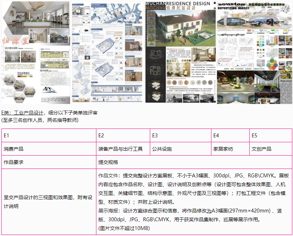The height and width of the screenshot is (236, 293).
Task: Click the line starting with 作品文件：提交完整设计方案展板
Action: click(x=193, y=176)
